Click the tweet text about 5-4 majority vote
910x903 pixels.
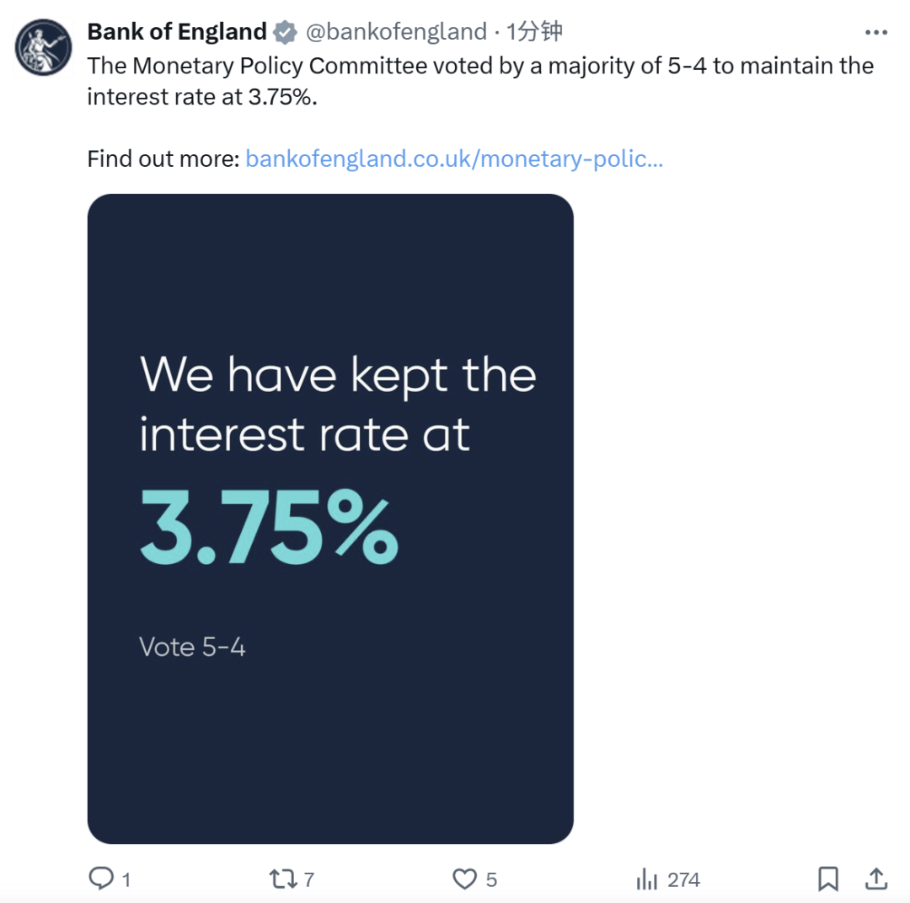coord(480,81)
